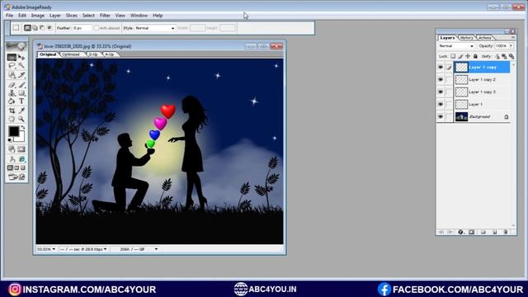Image resolution: width=528 pixels, height=297 pixels.
Task: Open the Image menu
Action: 38,16
